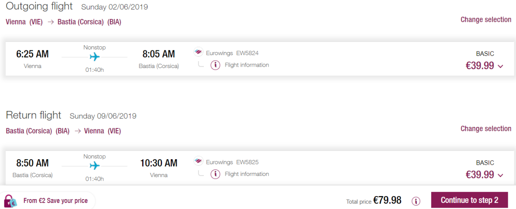This screenshot has width=516, height=209.
Task: Click the Eurowings logo for EW5824
Action: tap(198, 53)
